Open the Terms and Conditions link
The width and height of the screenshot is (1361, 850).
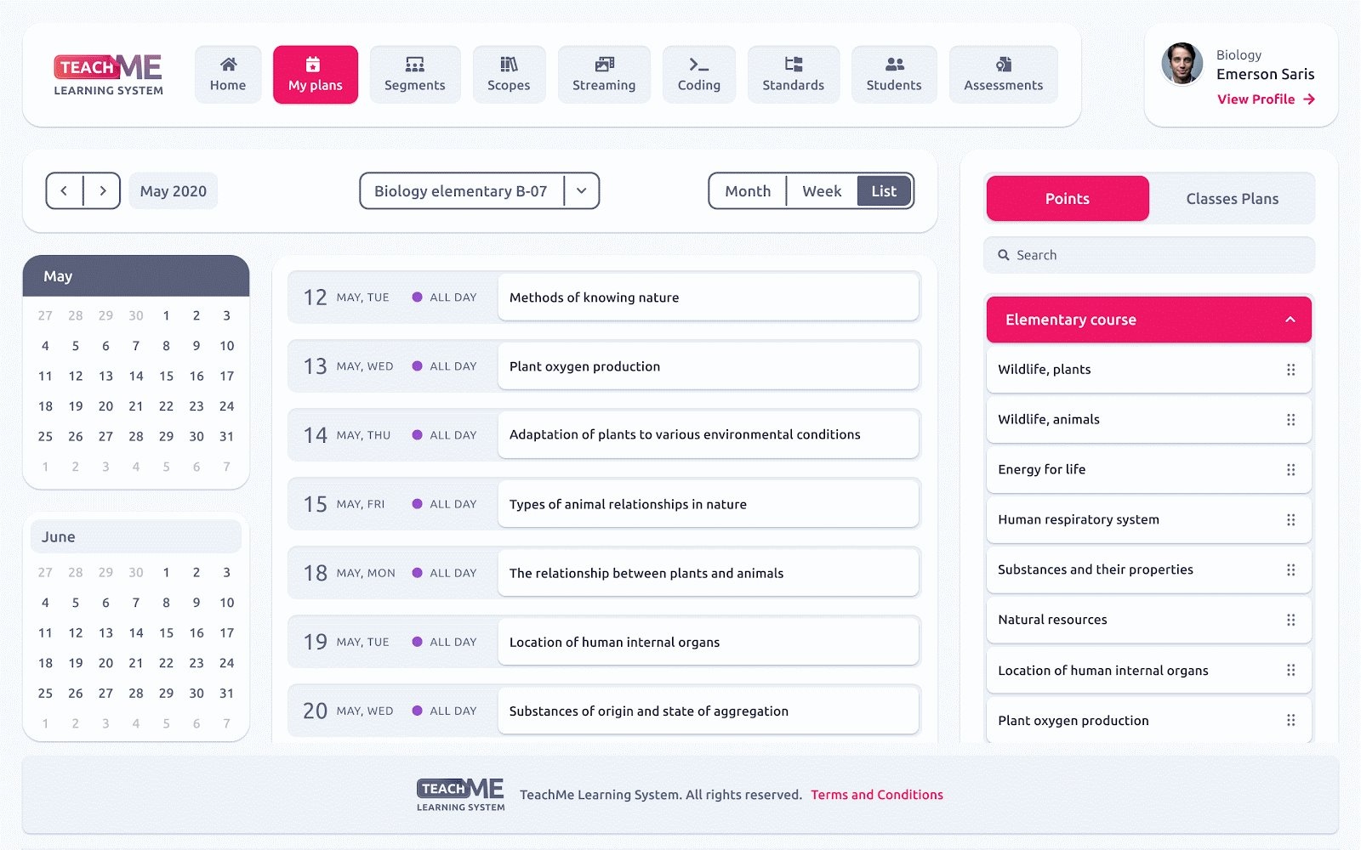click(876, 795)
